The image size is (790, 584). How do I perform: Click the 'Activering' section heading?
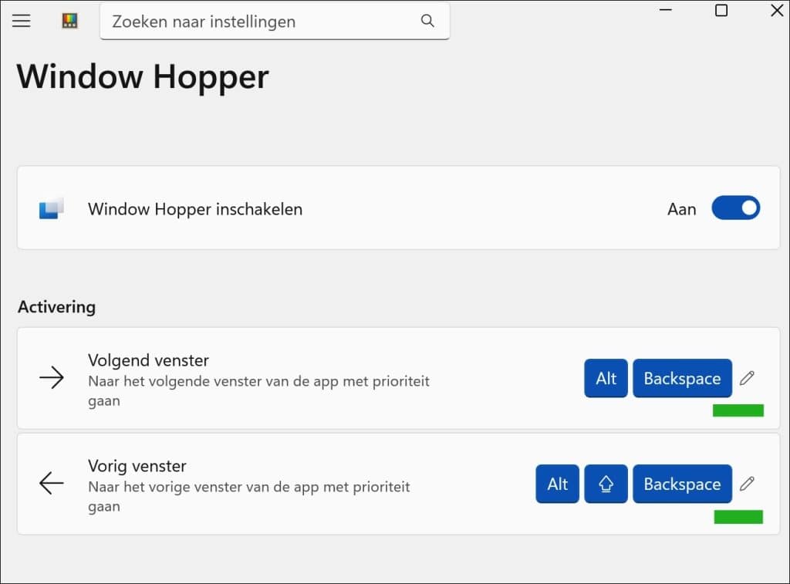click(56, 307)
